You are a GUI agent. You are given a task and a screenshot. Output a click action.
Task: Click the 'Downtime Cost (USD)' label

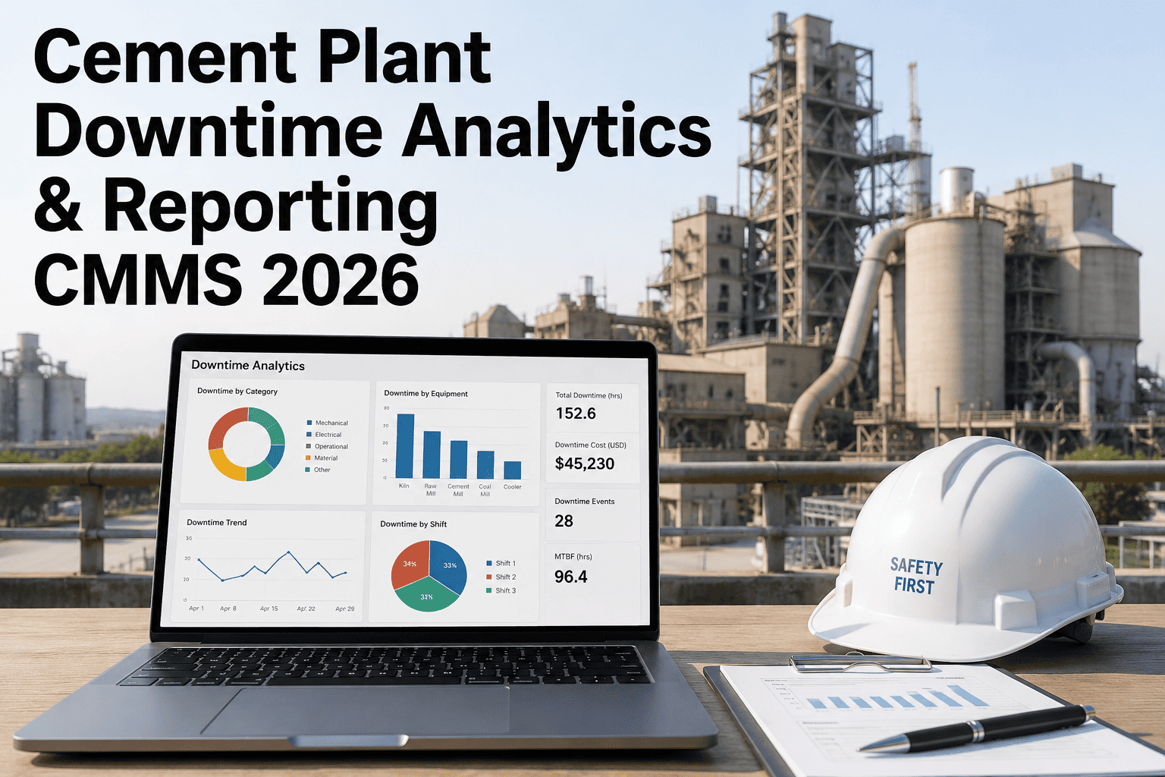tap(591, 445)
